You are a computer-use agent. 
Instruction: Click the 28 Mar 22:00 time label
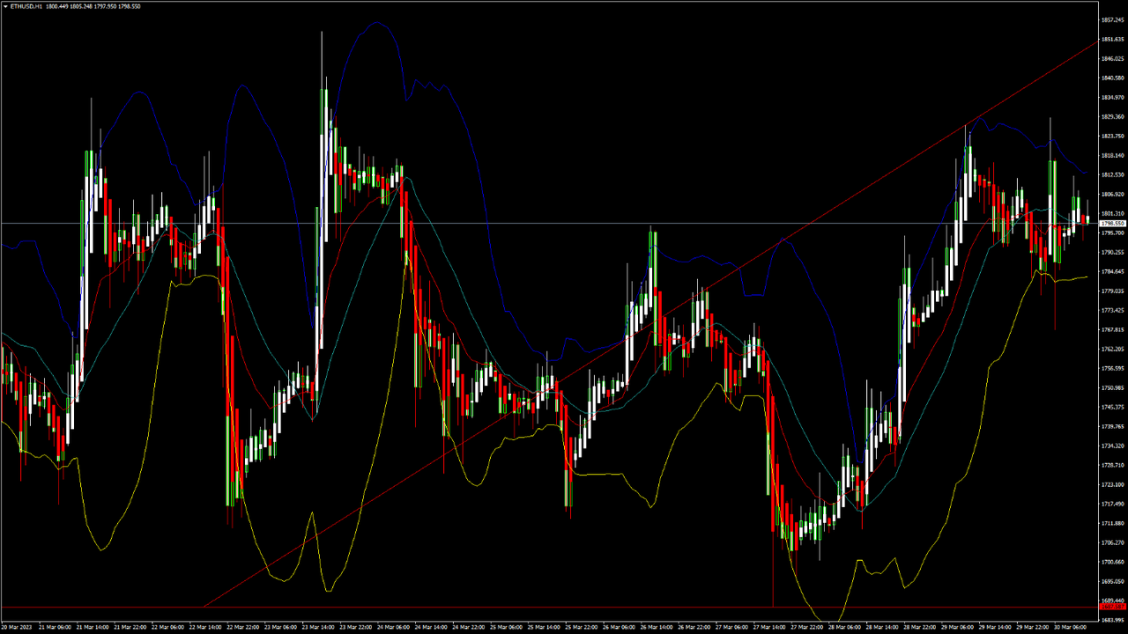click(919, 628)
